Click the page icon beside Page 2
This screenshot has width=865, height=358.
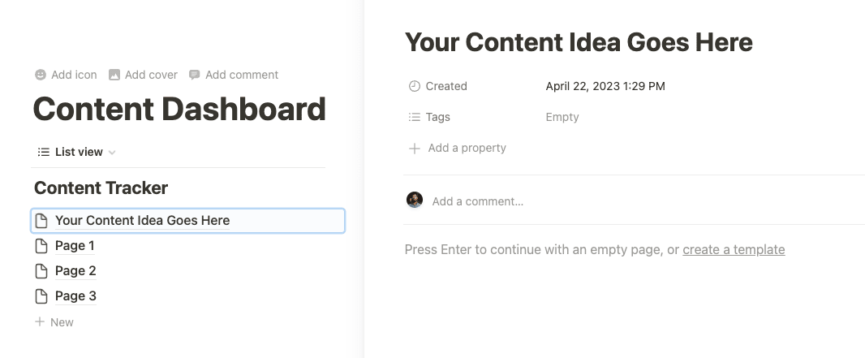41,271
